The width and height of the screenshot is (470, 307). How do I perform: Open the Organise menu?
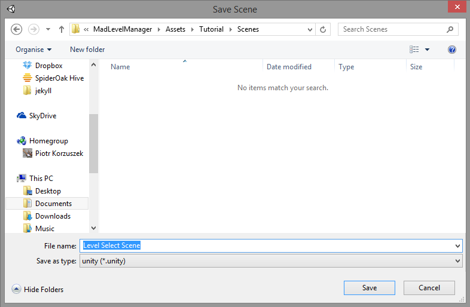click(x=33, y=50)
